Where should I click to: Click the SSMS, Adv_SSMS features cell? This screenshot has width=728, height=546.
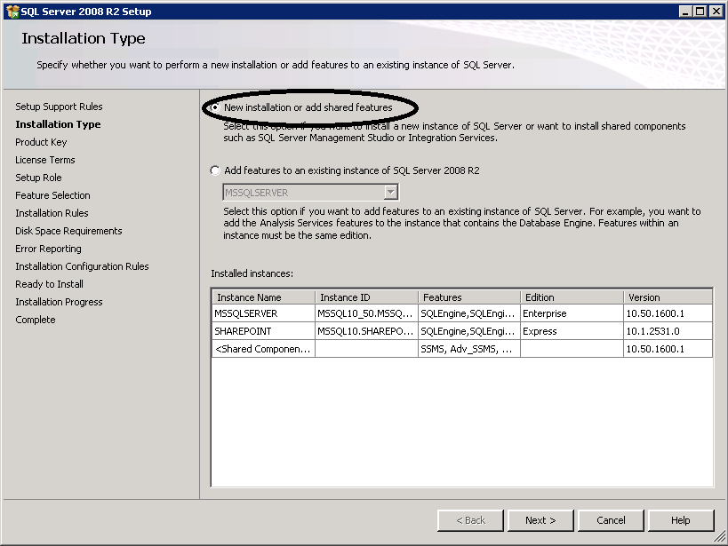tap(469, 349)
